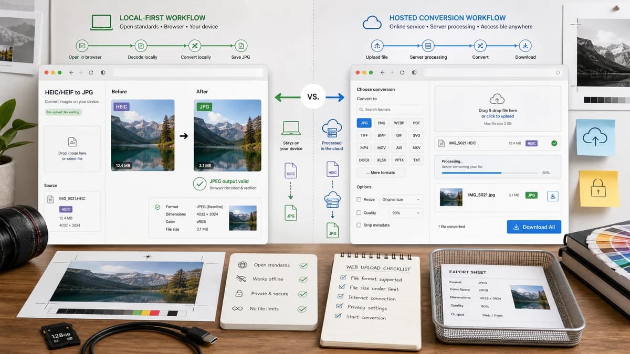Choose the GIF format button
The height and width of the screenshot is (354, 630).
tap(399, 135)
